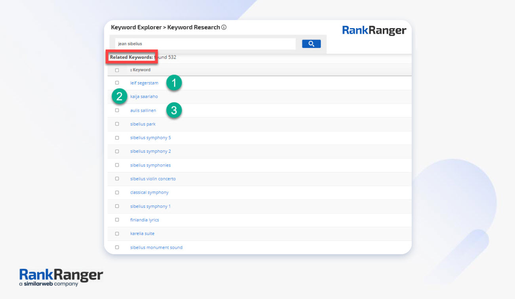
Task: Click the RankRanger logo in the header
Action: click(374, 30)
